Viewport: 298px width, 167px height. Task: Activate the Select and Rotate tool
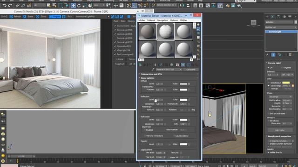pos(79,6)
